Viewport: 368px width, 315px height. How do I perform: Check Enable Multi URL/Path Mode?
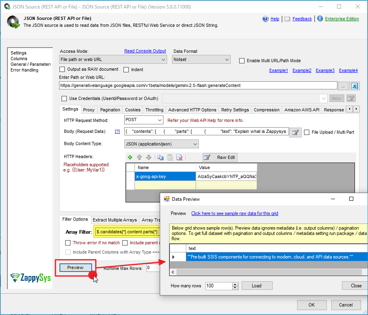pyautogui.click(x=242, y=61)
